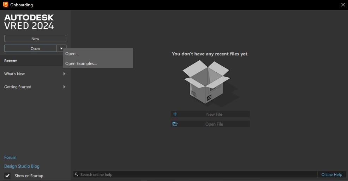Viewport: 348px width, 181px height.
Task: Open the Forum link
Action: [x=10, y=157]
